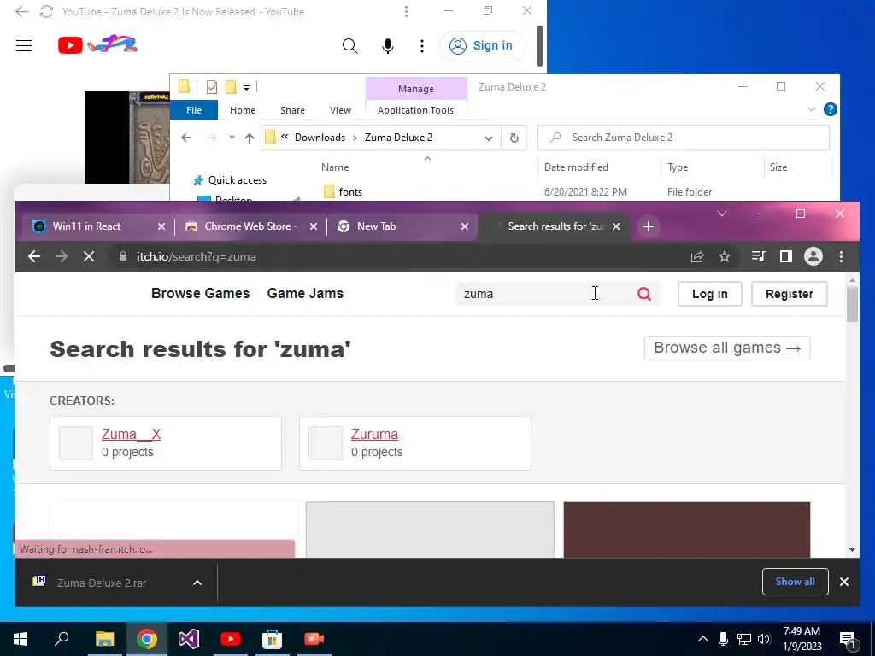875x656 pixels.
Task: Click the YouTube logo in the back window
Action: coord(70,45)
